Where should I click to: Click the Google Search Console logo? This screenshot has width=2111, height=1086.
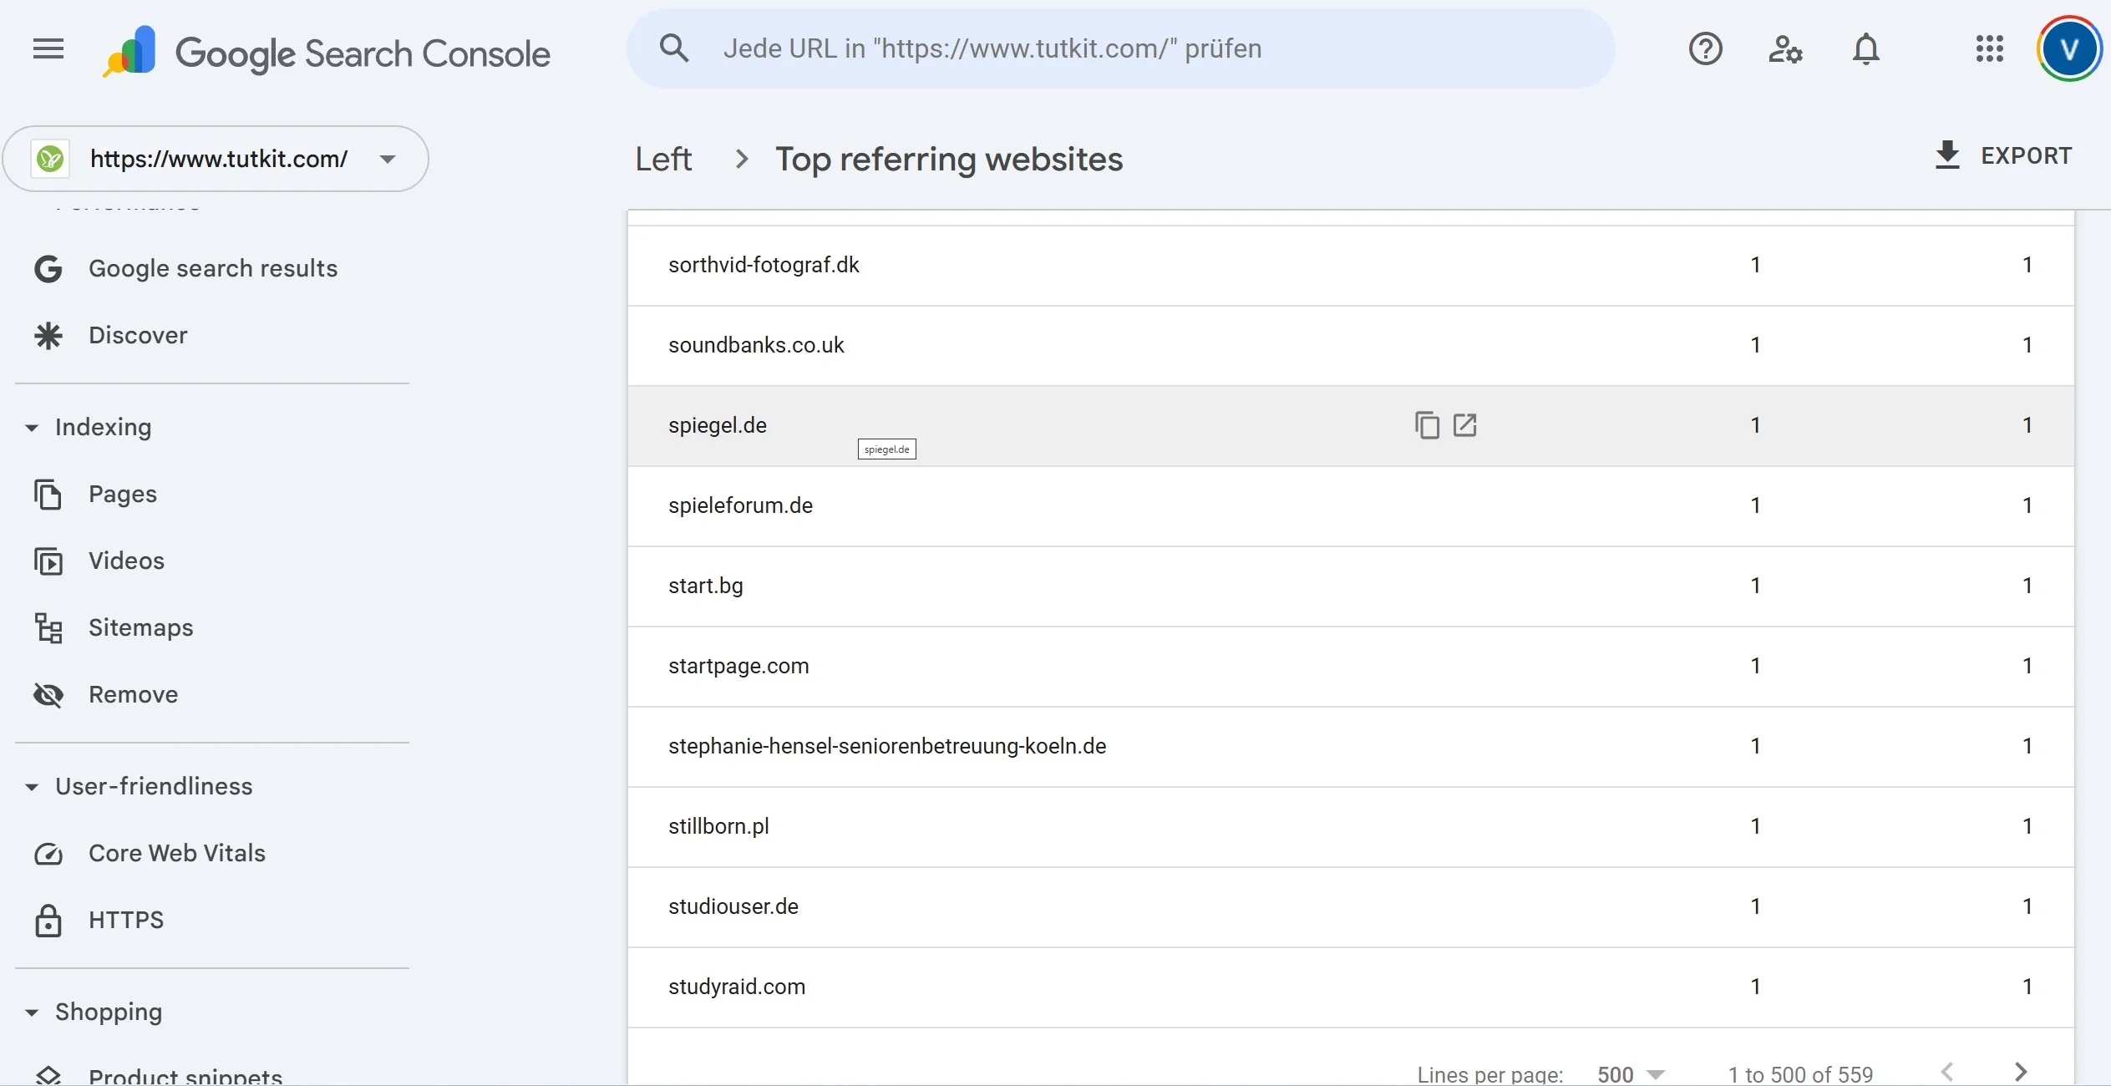pos(326,53)
